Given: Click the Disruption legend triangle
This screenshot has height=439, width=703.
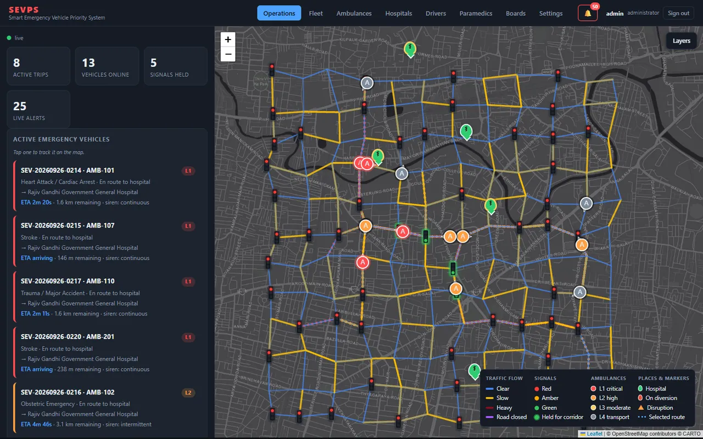Looking at the screenshot, I should pyautogui.click(x=641, y=408).
